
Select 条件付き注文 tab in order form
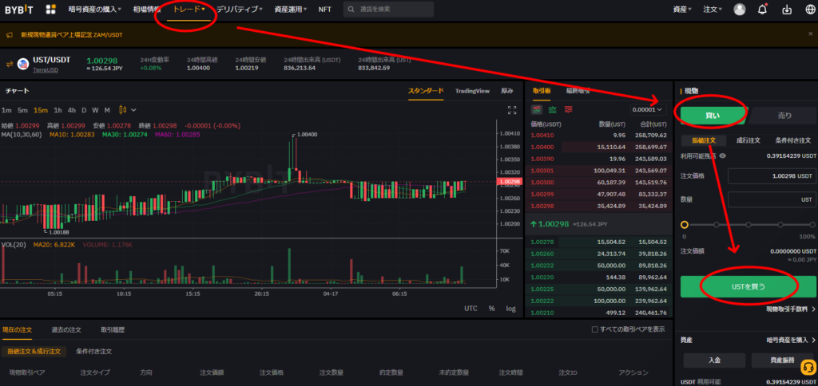[x=792, y=140]
